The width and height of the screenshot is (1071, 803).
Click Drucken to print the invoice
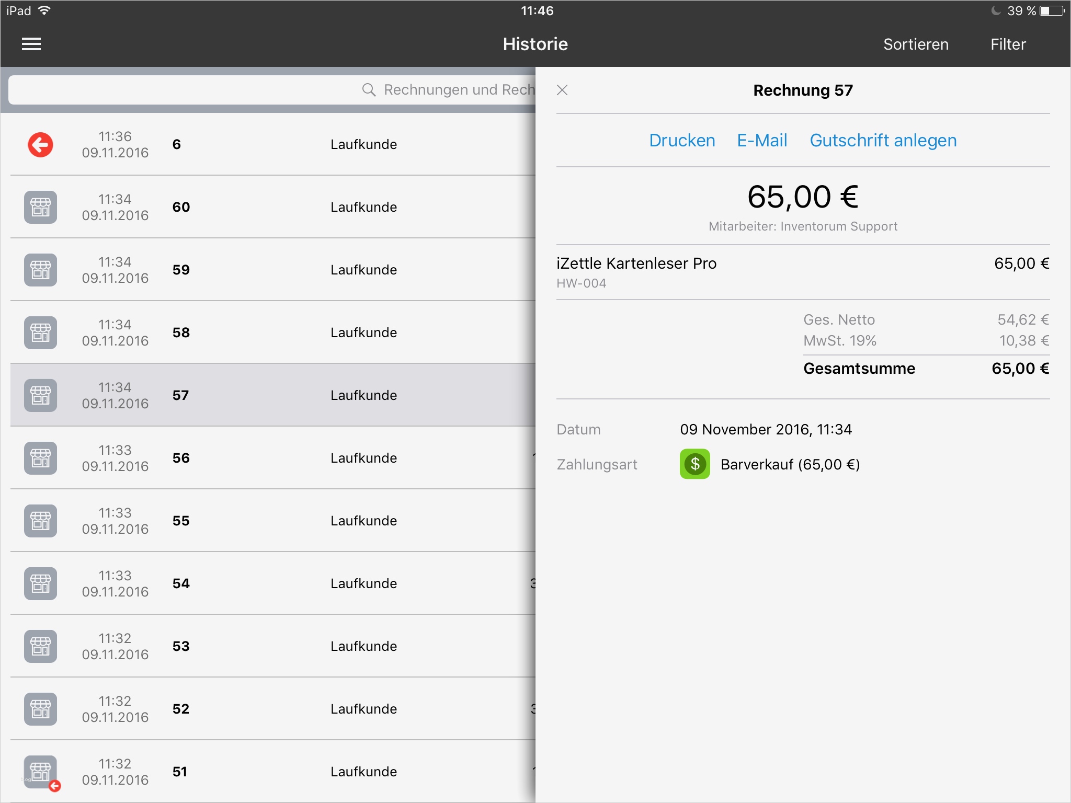[x=682, y=141]
